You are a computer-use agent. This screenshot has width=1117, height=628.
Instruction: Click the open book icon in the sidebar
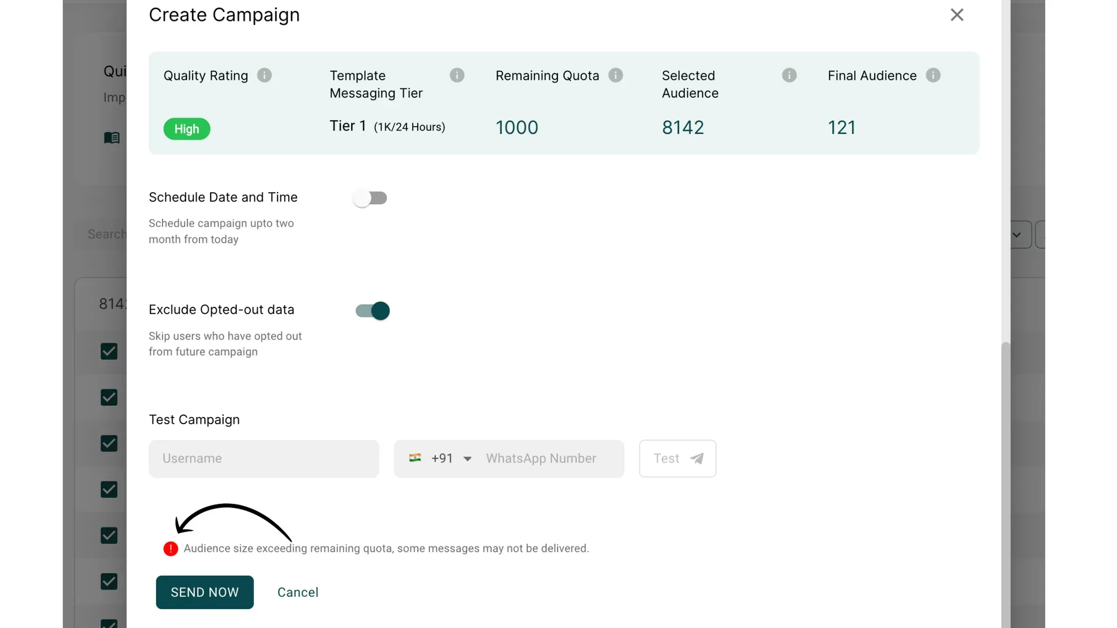coord(112,137)
